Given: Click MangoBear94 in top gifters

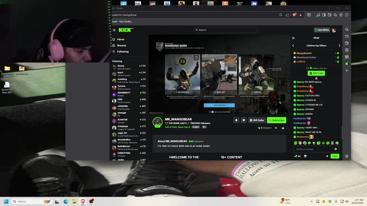Looking at the screenshot, I should (x=304, y=53).
